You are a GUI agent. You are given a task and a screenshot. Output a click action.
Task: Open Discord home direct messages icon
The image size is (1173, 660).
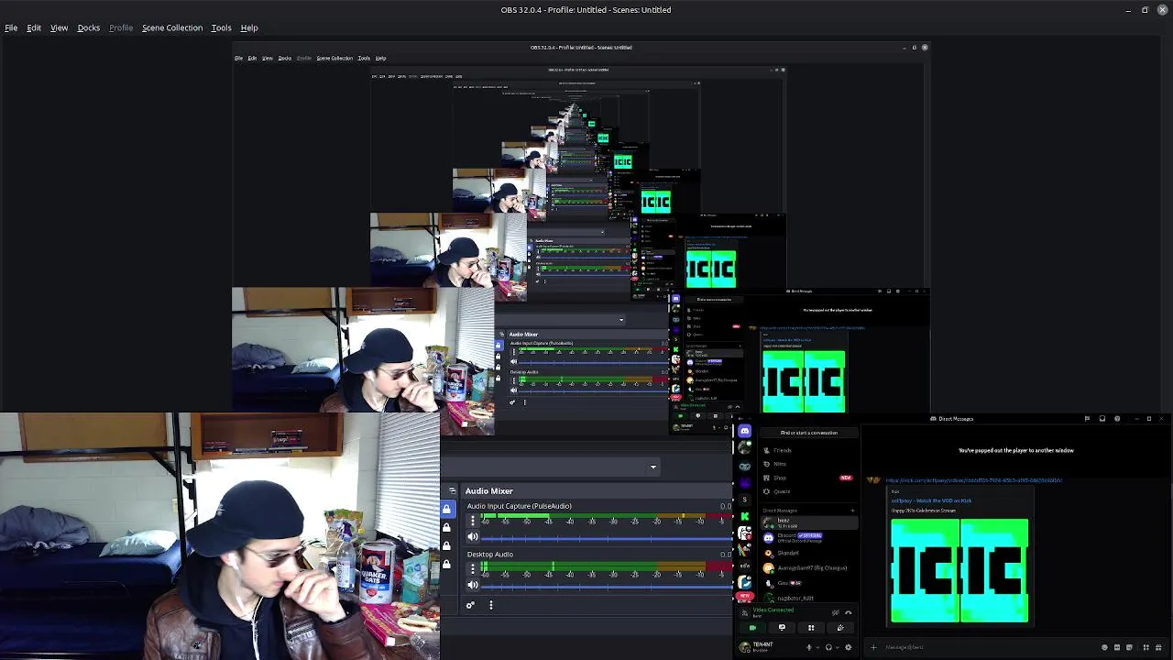pyautogui.click(x=744, y=430)
